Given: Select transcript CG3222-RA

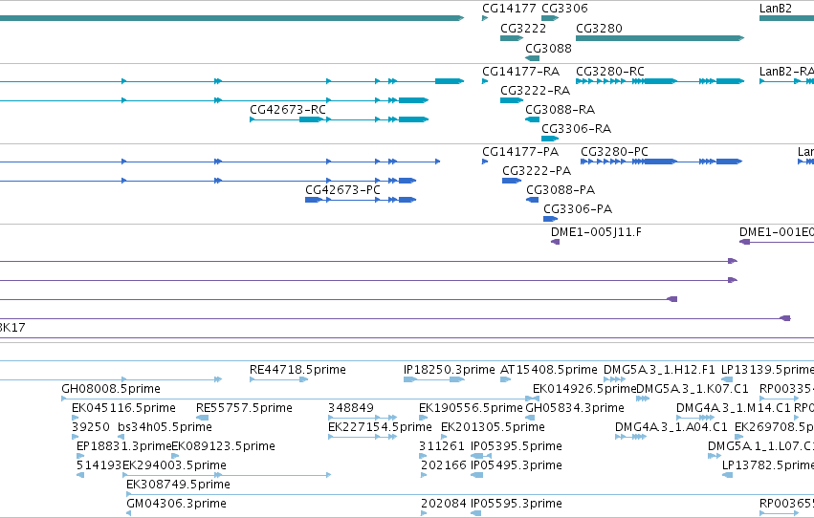Looking at the screenshot, I should [x=536, y=91].
